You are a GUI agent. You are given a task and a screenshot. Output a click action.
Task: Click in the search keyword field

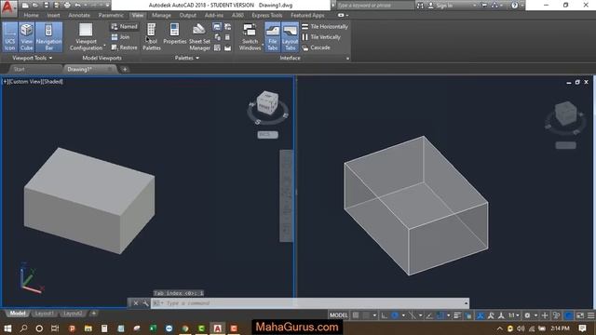(x=375, y=6)
